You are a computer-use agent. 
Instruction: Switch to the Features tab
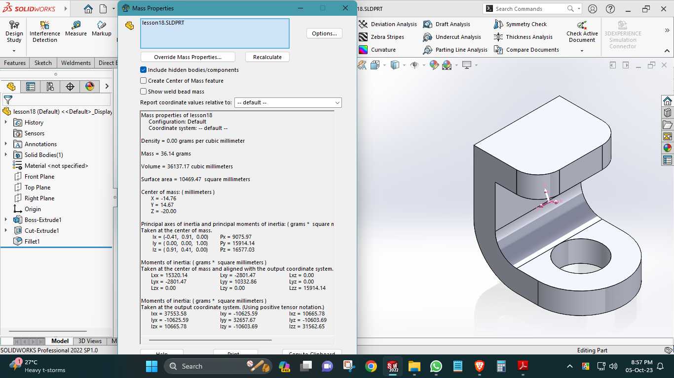(15, 63)
